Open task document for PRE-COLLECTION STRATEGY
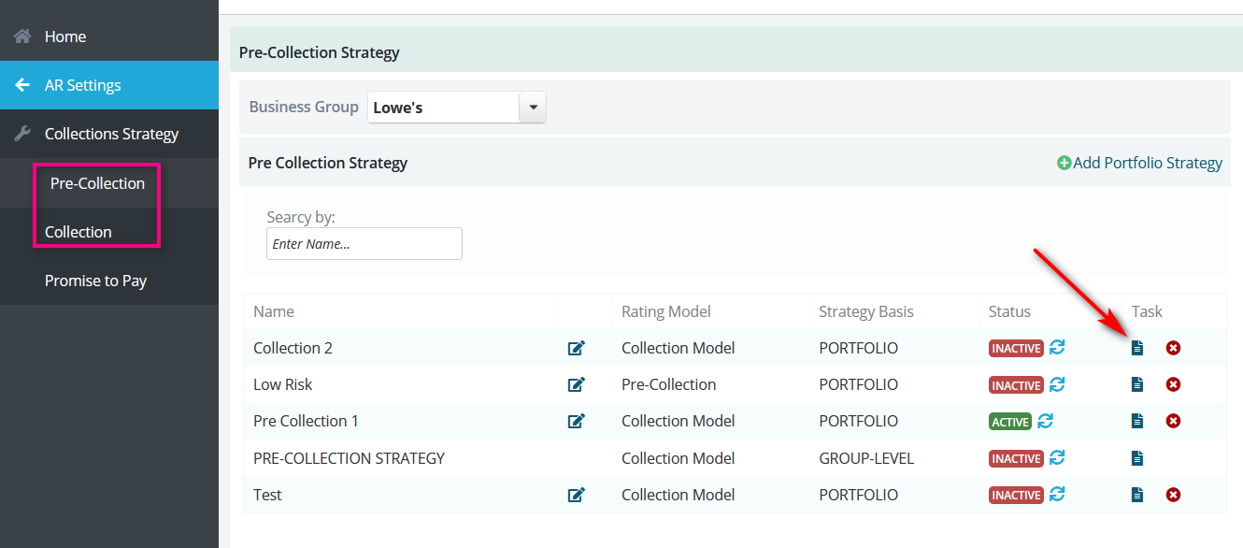The image size is (1243, 548). pyautogui.click(x=1137, y=458)
